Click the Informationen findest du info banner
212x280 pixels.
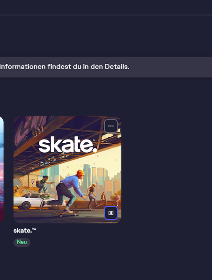(x=106, y=67)
